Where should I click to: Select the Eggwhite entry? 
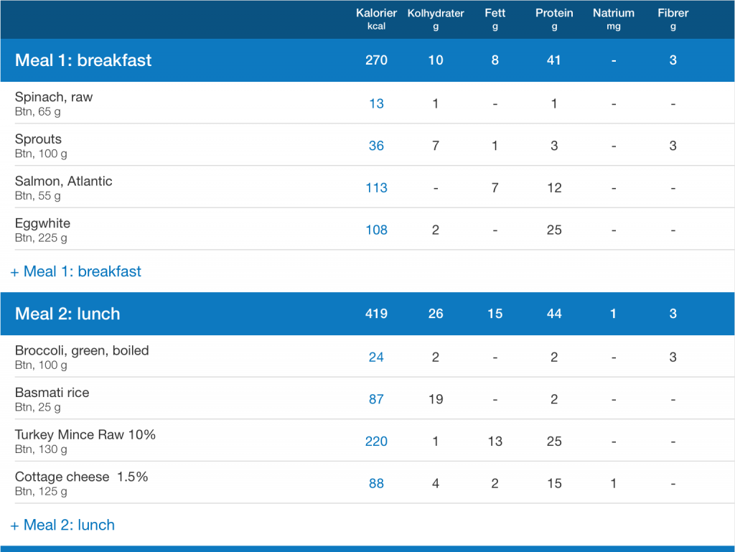point(43,230)
